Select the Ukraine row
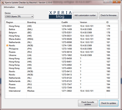122x110 pixels. pos(62,55)
